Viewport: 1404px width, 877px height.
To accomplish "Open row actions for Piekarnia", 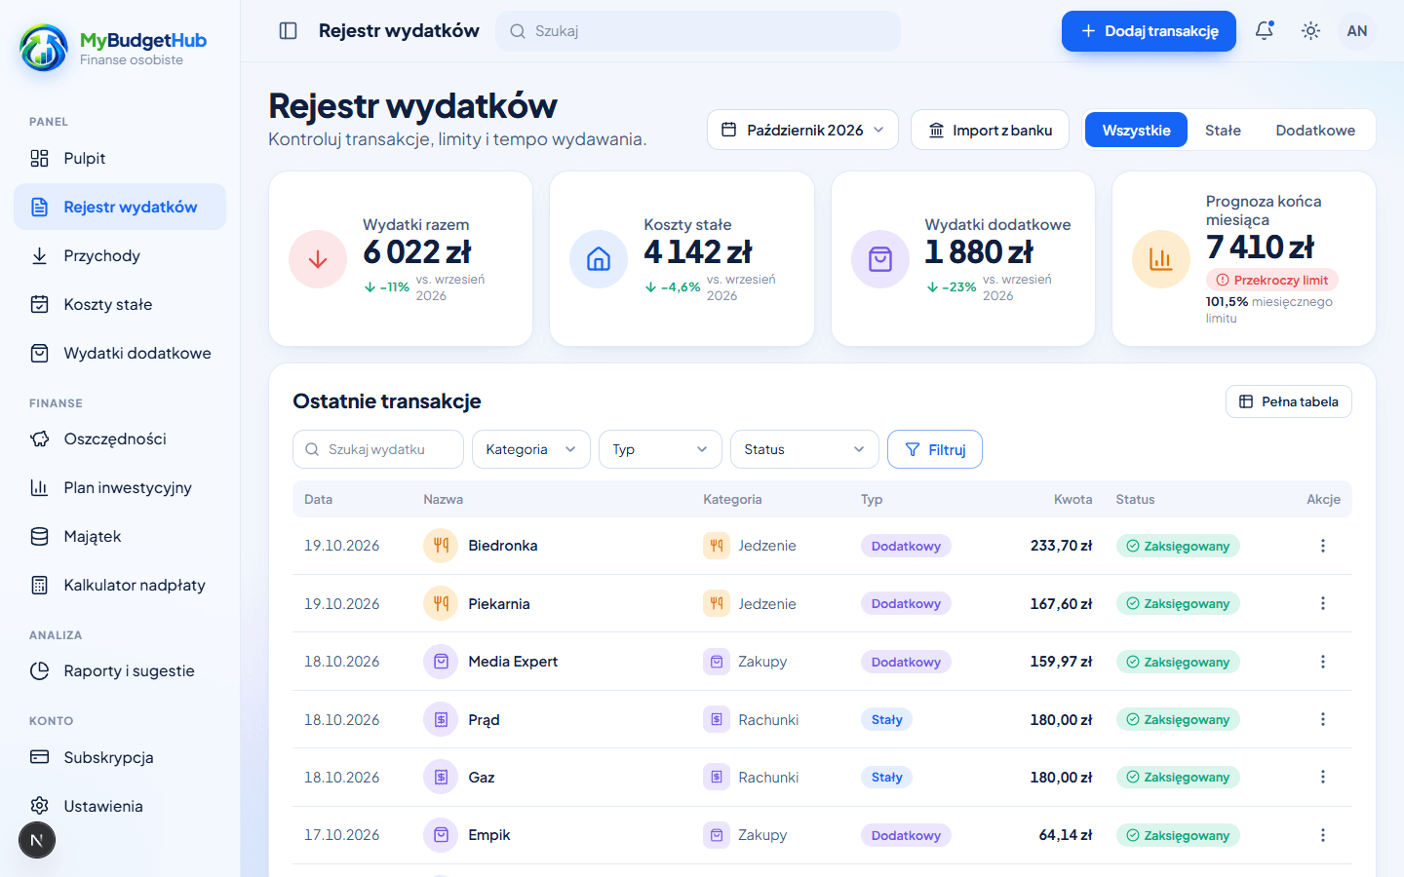I will point(1323,603).
